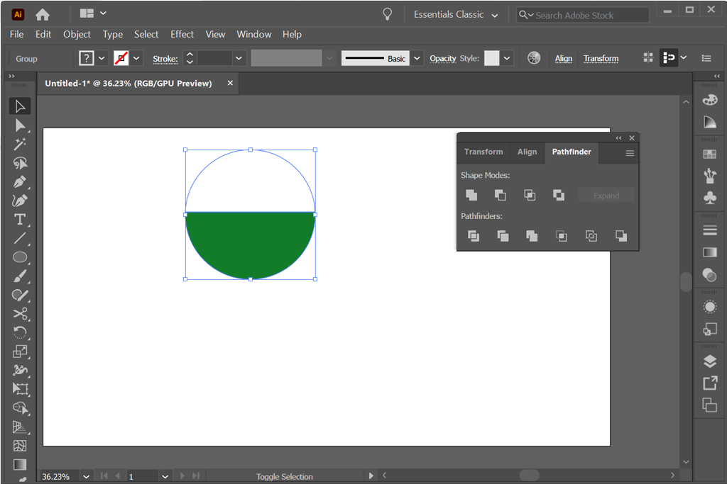This screenshot has height=484, width=727.
Task: Open the zoom level dropdown
Action: click(86, 476)
